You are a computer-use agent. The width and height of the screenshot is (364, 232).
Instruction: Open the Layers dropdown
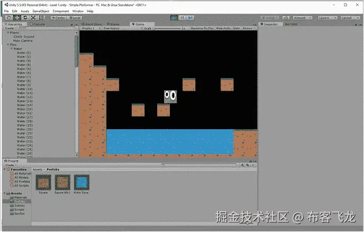coord(327,17)
